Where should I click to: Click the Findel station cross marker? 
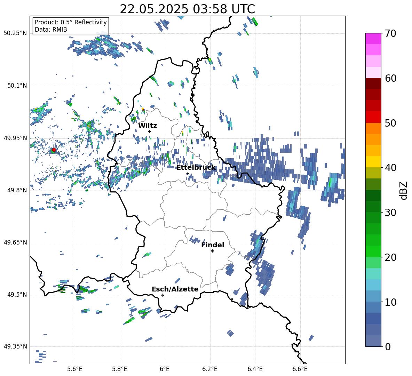click(x=212, y=251)
